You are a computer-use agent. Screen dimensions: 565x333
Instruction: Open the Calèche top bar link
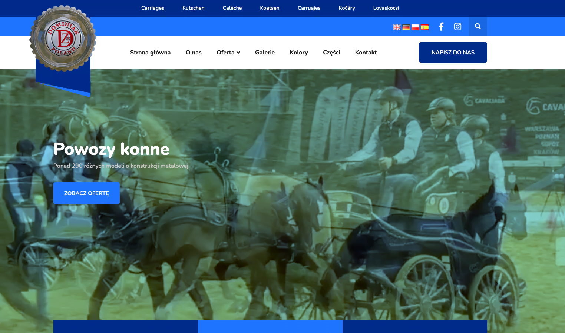[232, 8]
